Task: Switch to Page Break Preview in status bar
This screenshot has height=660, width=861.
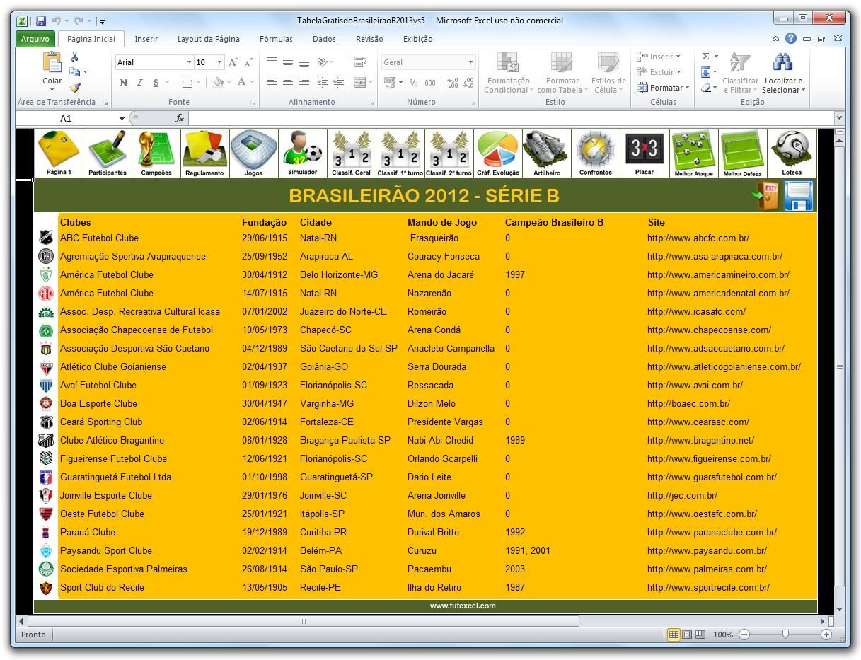Action: 700,635
